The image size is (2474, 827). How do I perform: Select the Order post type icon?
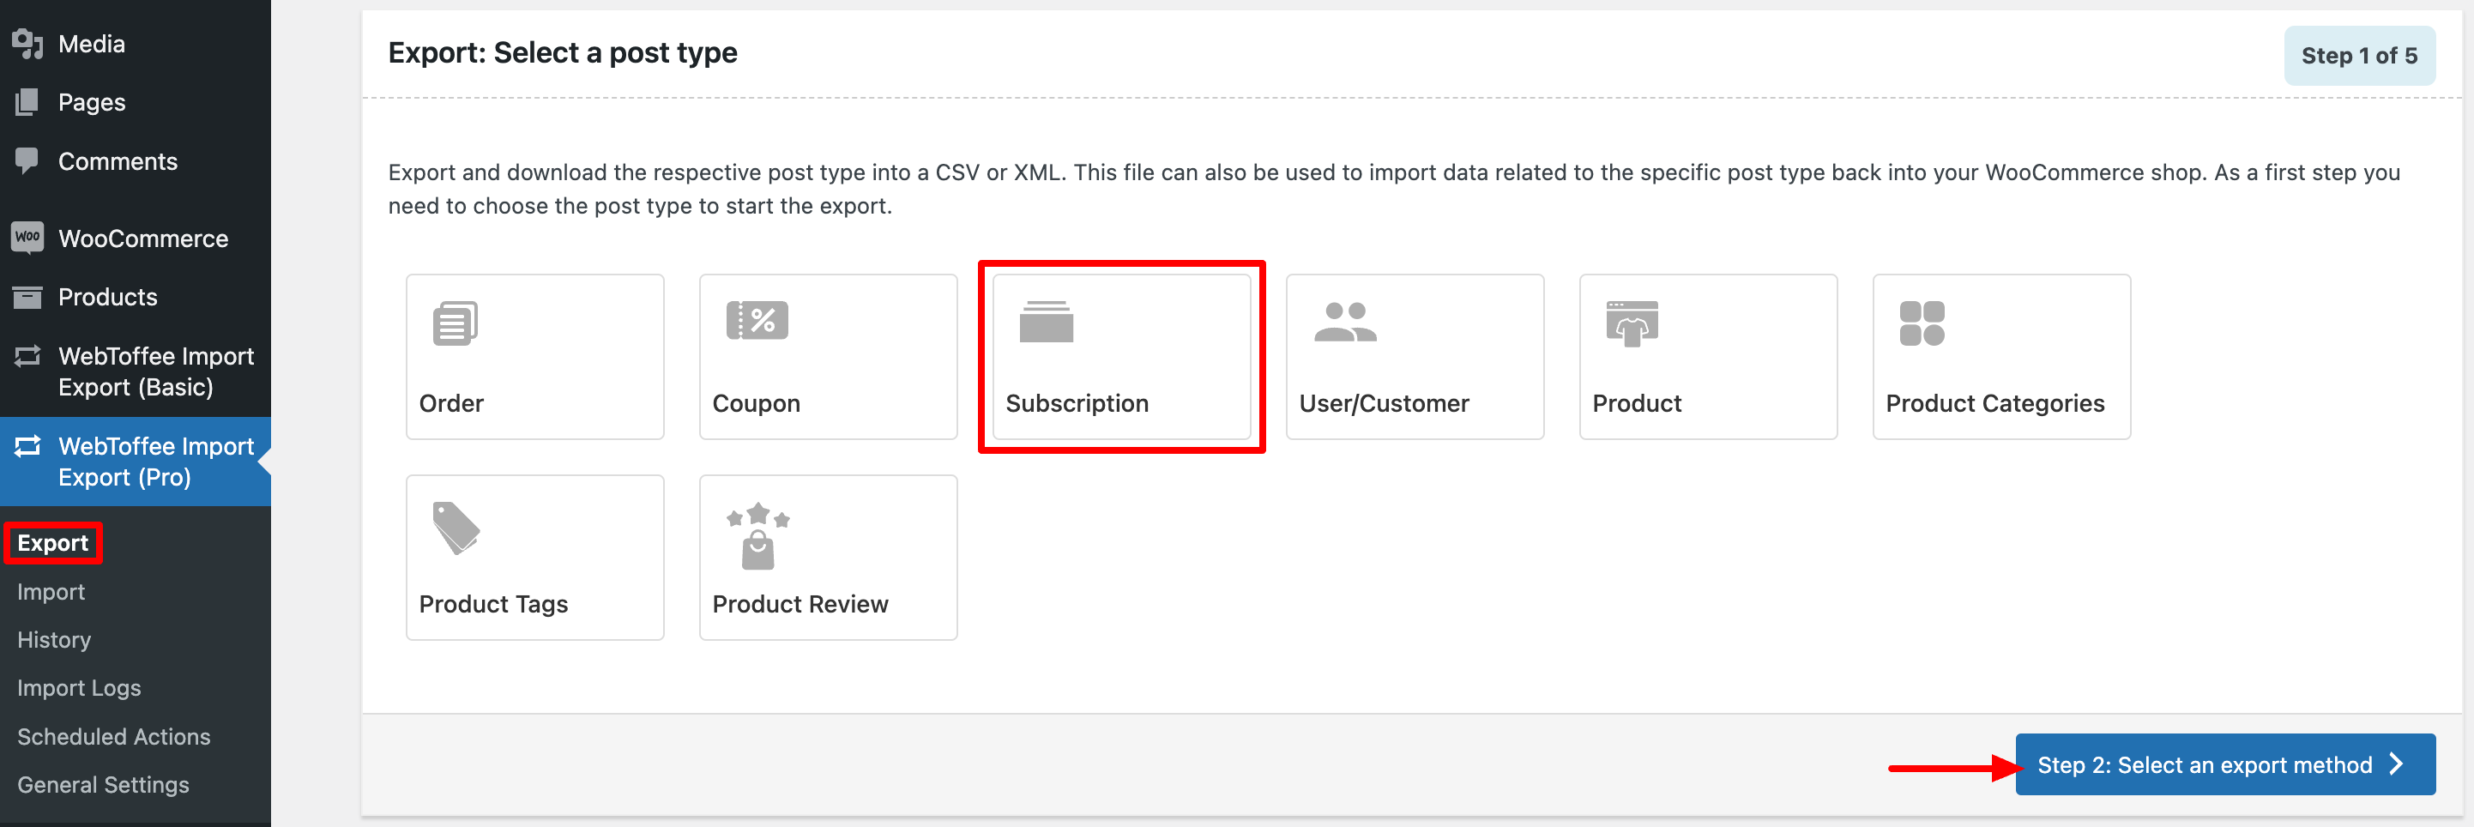point(534,356)
